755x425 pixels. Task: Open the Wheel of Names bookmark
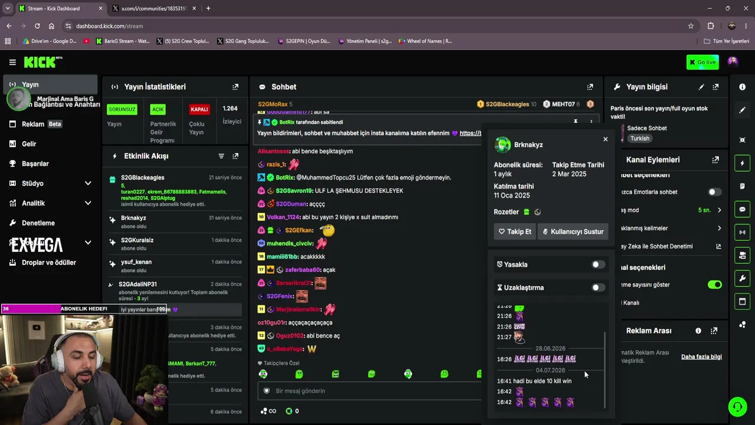pyautogui.click(x=425, y=41)
